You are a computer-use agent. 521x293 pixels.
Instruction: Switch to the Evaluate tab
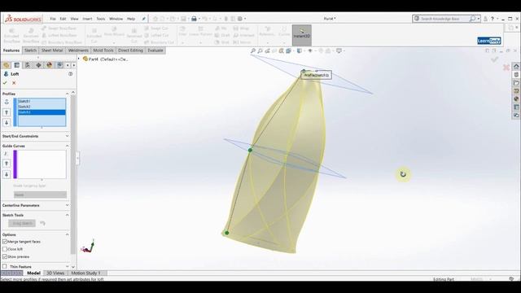[x=155, y=50]
